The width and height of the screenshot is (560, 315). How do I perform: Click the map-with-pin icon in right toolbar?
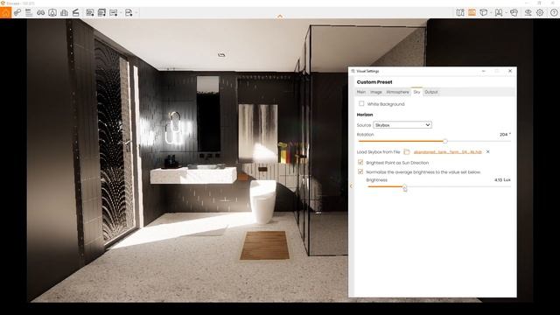pos(460,13)
